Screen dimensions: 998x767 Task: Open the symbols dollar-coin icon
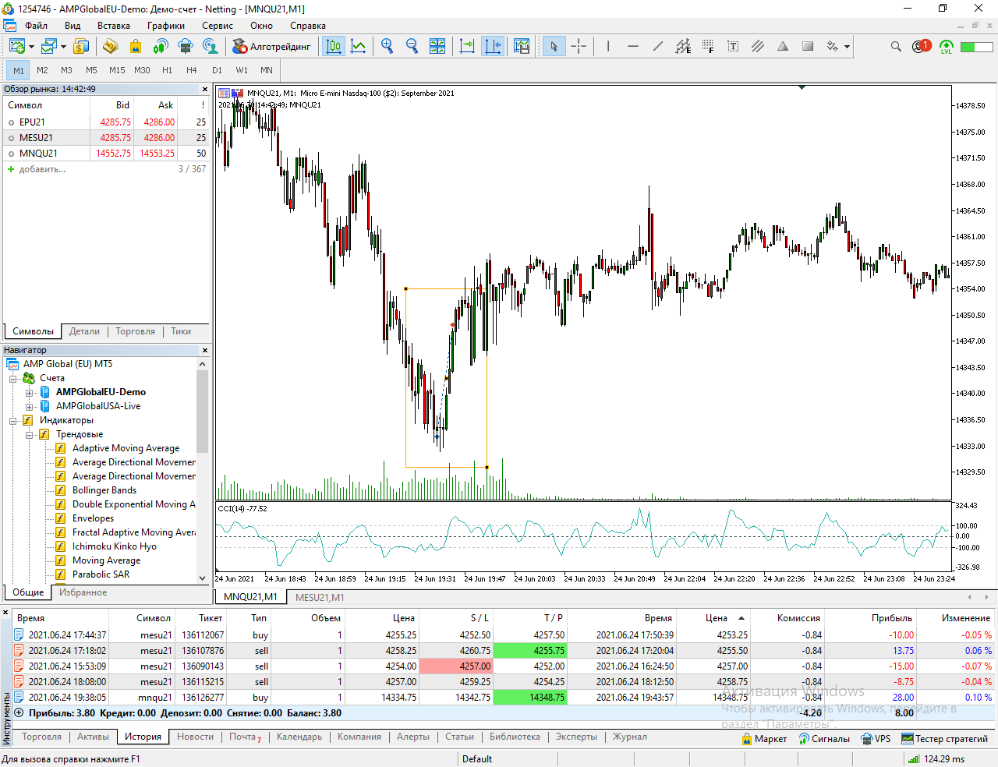80,47
